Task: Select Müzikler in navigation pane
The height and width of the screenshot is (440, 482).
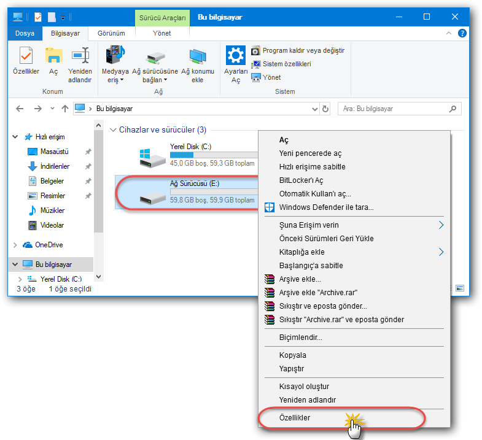Action: [52, 210]
